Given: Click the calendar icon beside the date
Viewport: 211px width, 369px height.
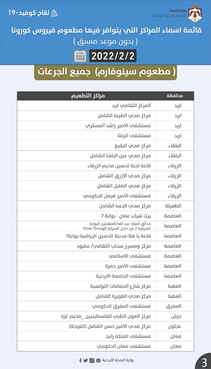Looking at the screenshot, I should pos(81,56).
